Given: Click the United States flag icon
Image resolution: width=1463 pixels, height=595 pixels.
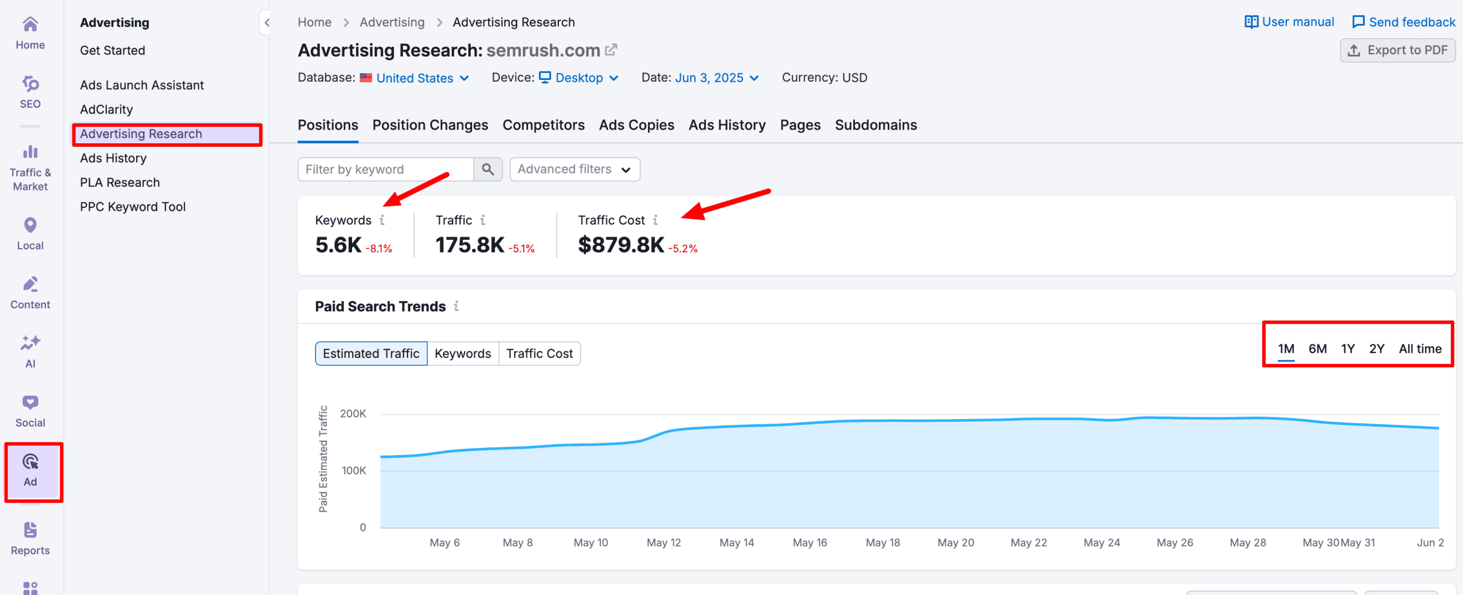Looking at the screenshot, I should [x=366, y=78].
